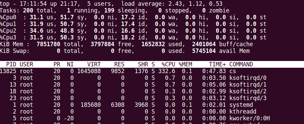Click the PID column header
This screenshot has width=304, height=124.
(x=11, y=64)
